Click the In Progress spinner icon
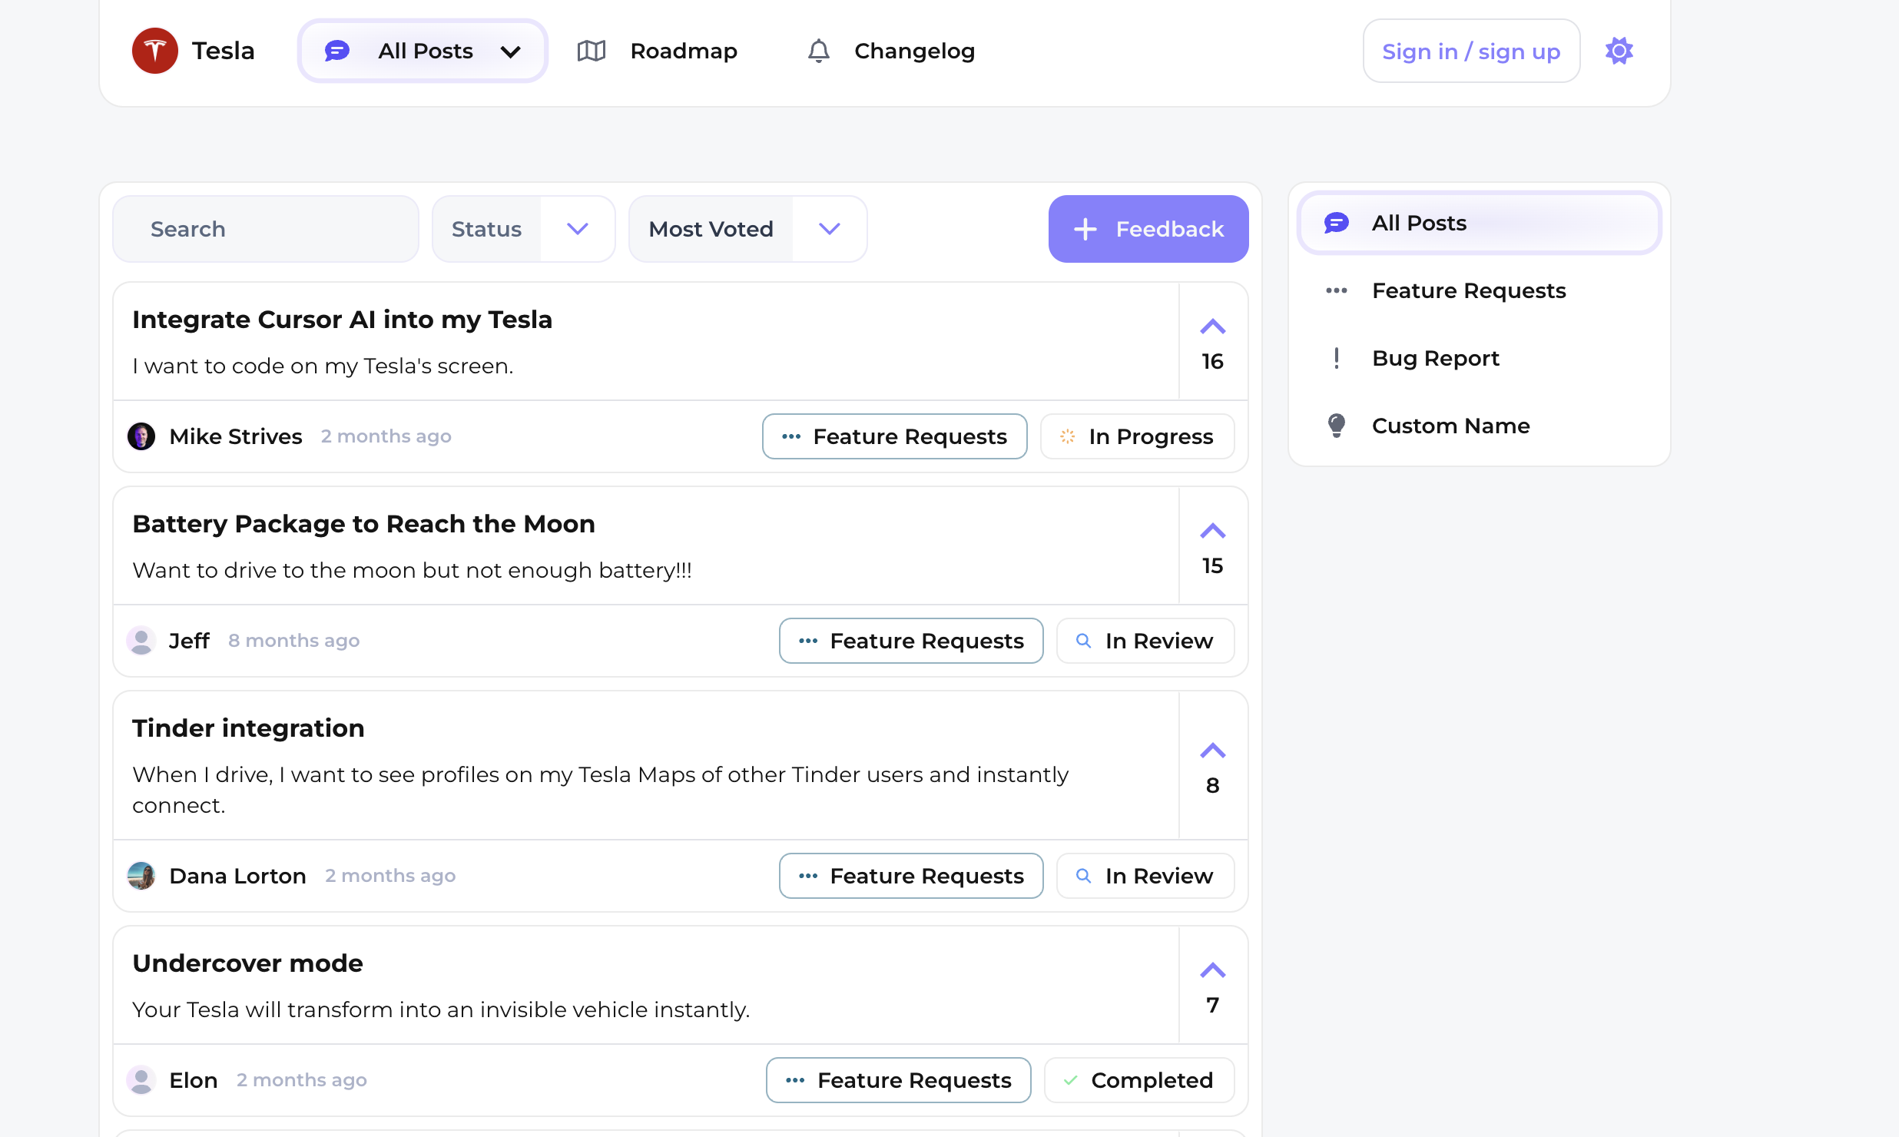1899x1137 pixels. coord(1068,436)
